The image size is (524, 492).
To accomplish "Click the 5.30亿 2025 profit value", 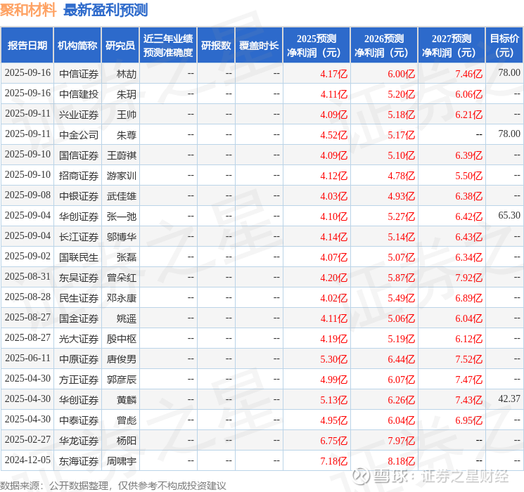I will click(334, 359).
